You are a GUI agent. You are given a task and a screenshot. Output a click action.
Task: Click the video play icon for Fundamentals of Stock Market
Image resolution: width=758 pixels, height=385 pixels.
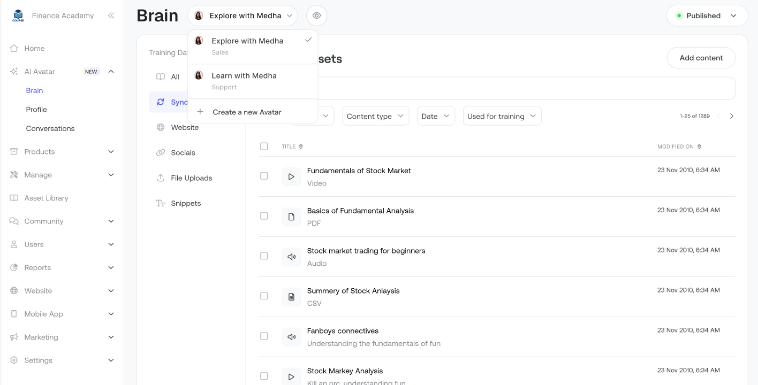[291, 176]
